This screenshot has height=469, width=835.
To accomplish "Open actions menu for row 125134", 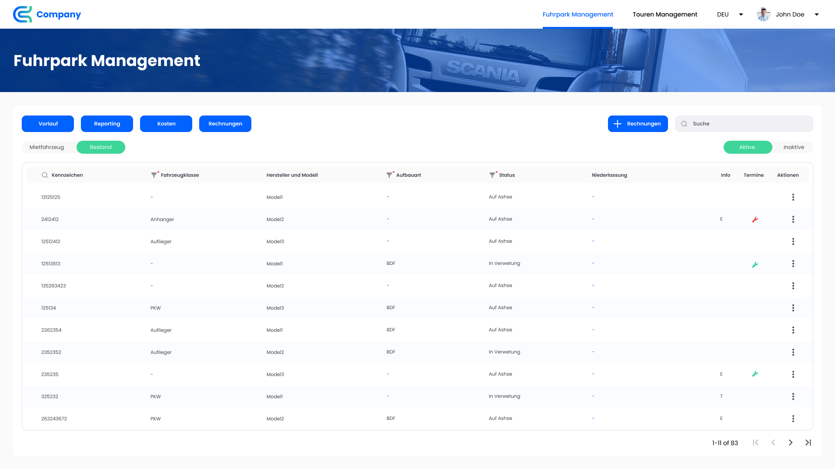I will [x=793, y=308].
